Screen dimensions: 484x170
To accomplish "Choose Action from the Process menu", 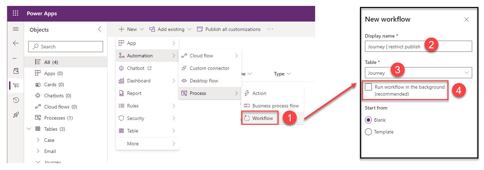I will (x=273, y=93).
